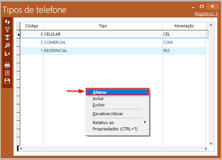Screen dimensions: 222x160
Task: Expand the Relativo ao submenu
Action: pos(117,122)
